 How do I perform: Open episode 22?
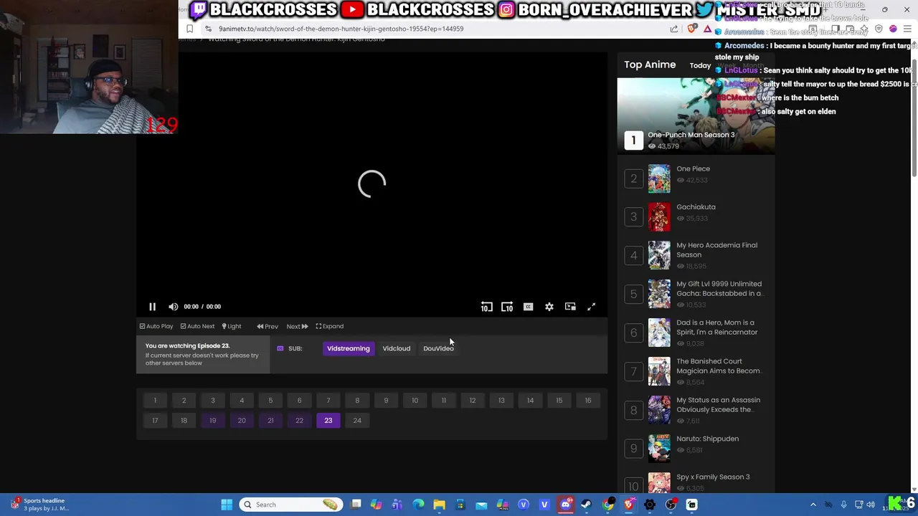[300, 421]
